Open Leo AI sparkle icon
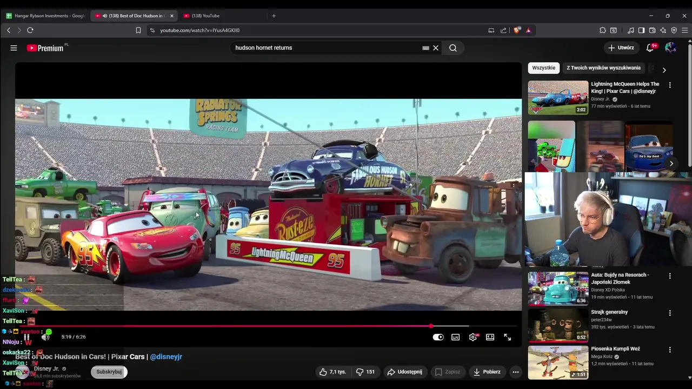This screenshot has width=692, height=389. coord(663,30)
